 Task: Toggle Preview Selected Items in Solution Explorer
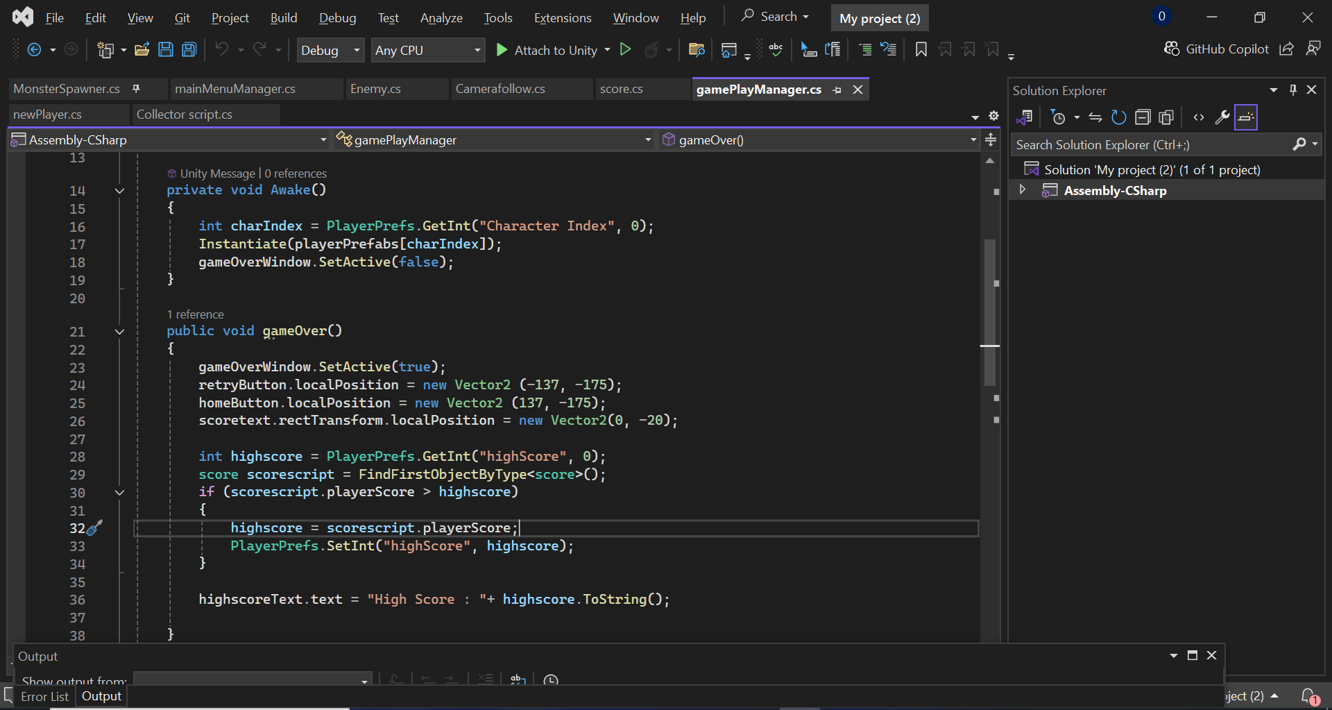point(1246,117)
